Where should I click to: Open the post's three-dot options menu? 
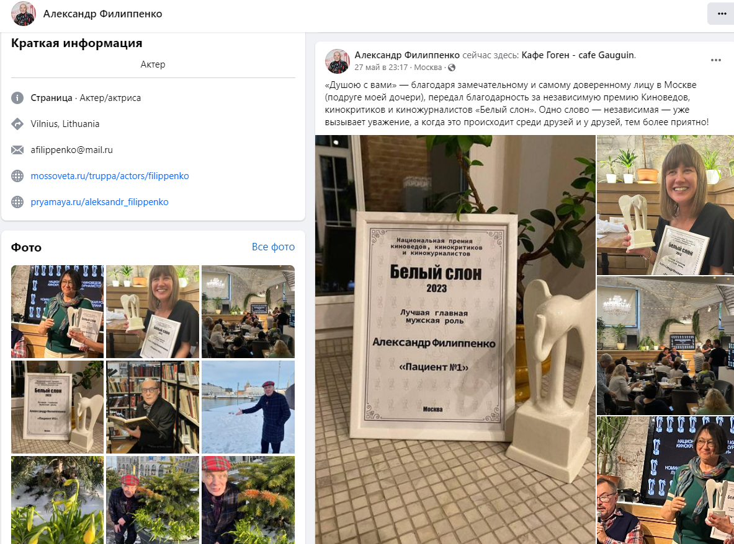click(716, 60)
